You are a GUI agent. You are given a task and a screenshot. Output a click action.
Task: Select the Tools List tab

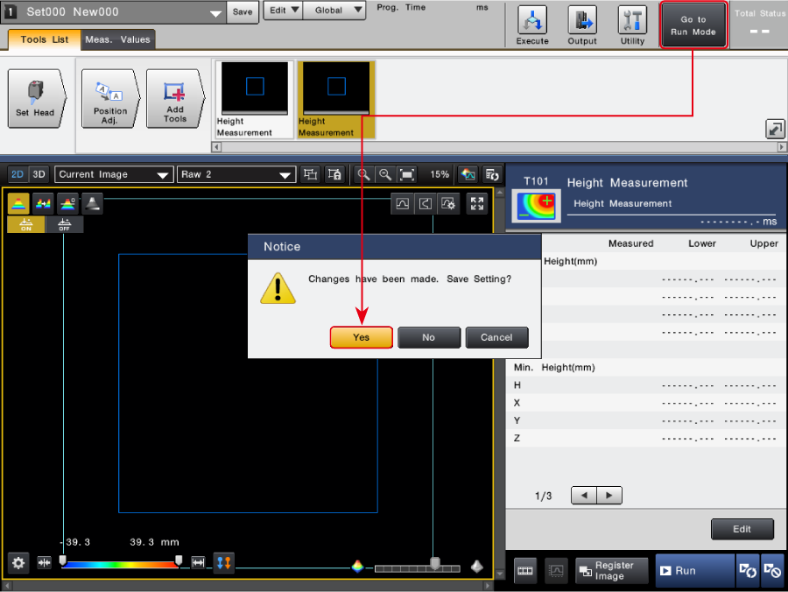coord(44,39)
